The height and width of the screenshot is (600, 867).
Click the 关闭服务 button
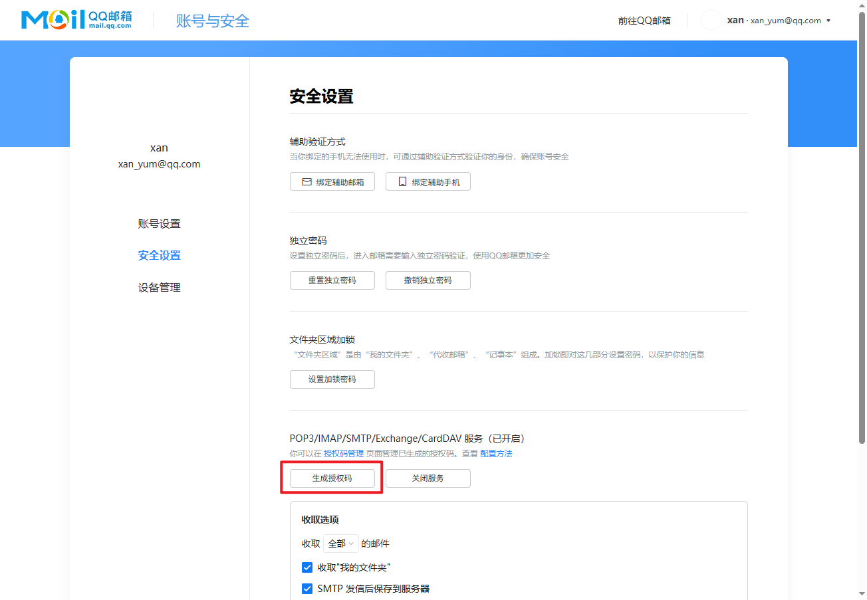(x=428, y=478)
